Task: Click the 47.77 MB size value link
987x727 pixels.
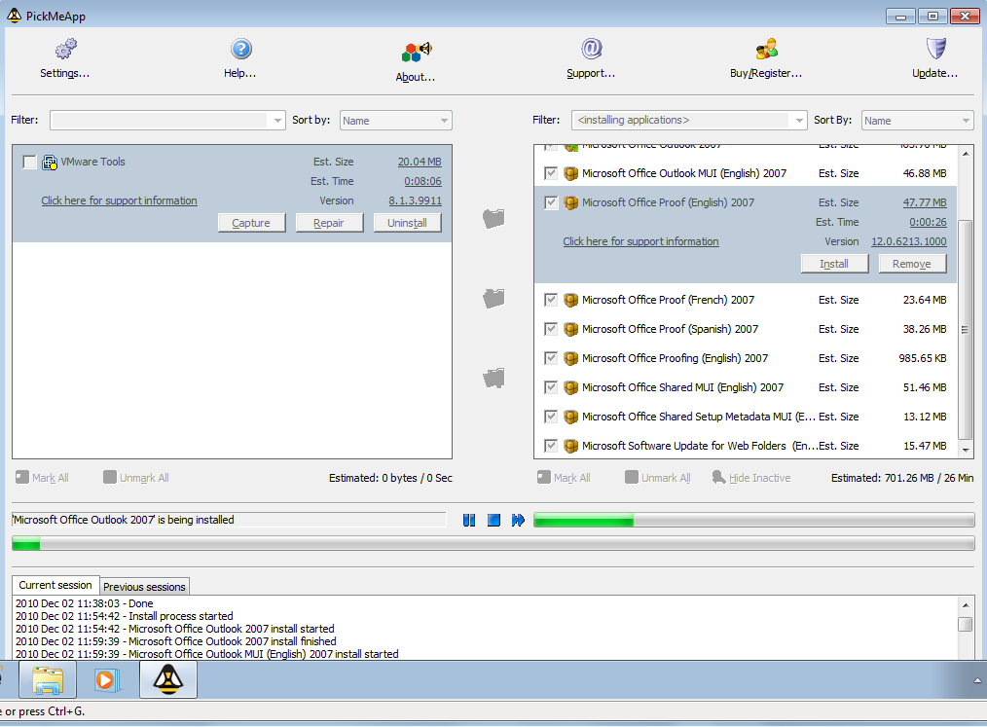Action: [x=925, y=202]
